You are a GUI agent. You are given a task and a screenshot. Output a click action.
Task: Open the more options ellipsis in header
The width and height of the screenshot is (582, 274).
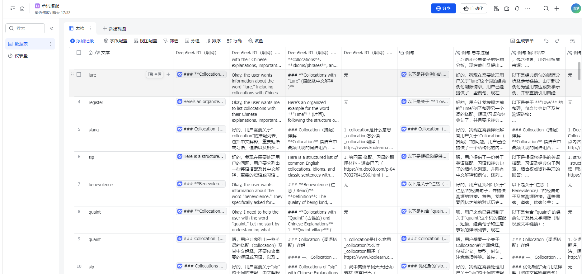528,9
